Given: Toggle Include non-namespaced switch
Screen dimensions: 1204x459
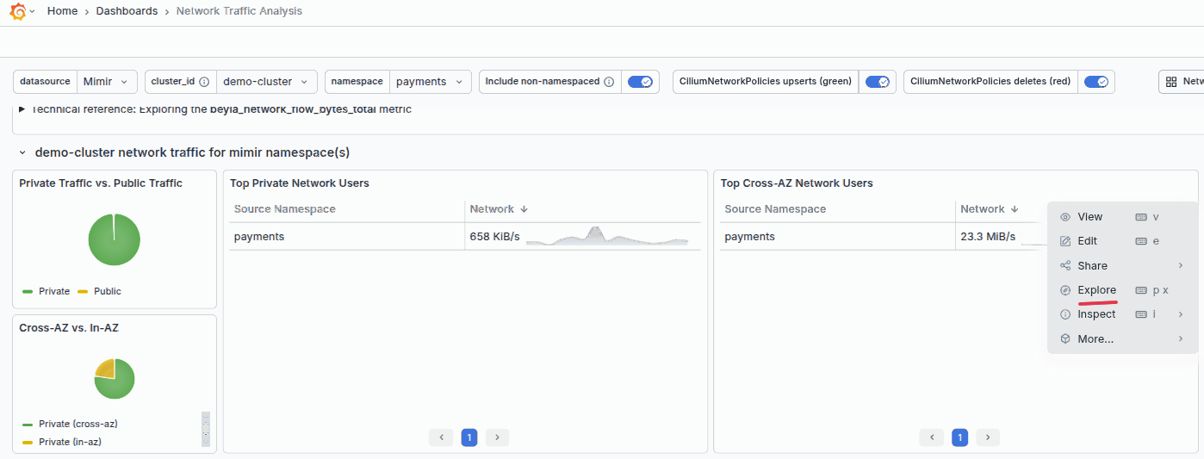Looking at the screenshot, I should tap(640, 82).
